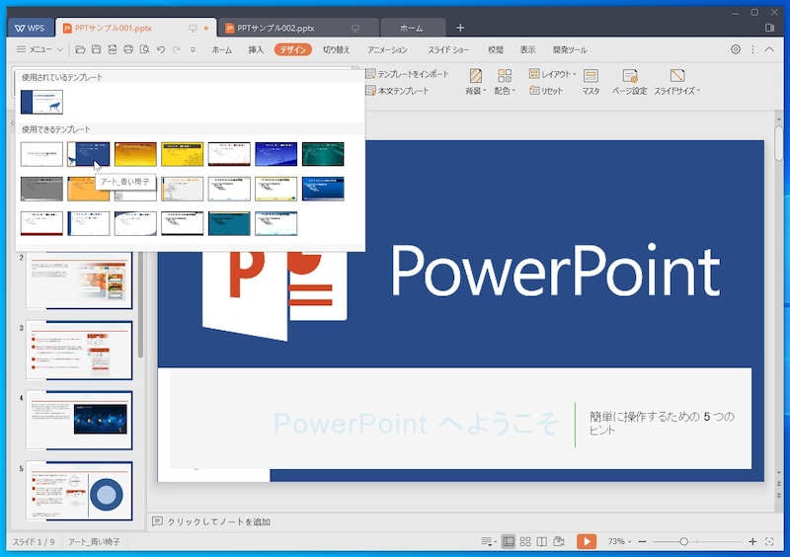Toggle normal view button in status bar
This screenshot has width=790, height=557.
[x=508, y=541]
